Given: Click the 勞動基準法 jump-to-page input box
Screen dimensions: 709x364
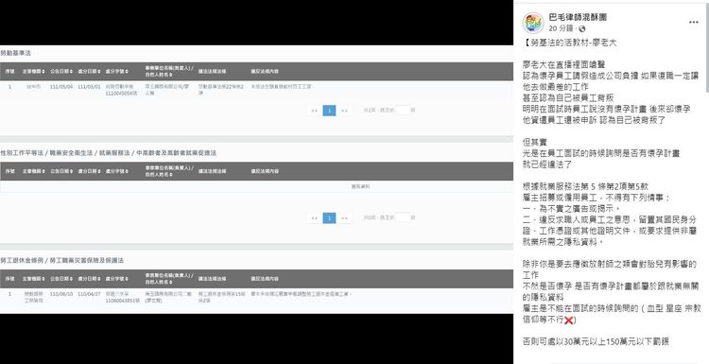Looking at the screenshot, I should click(x=403, y=110).
